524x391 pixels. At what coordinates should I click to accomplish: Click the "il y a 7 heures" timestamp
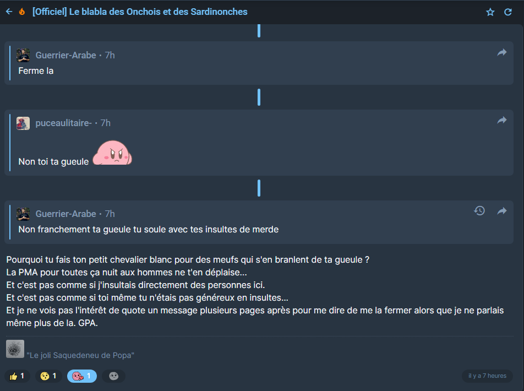click(487, 376)
